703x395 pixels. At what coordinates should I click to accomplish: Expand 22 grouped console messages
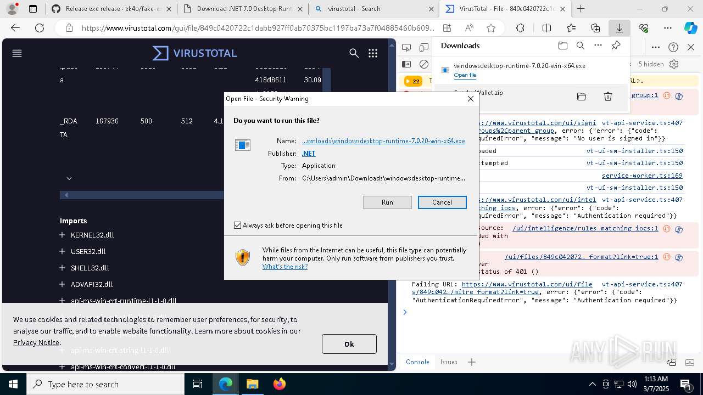tap(413, 81)
